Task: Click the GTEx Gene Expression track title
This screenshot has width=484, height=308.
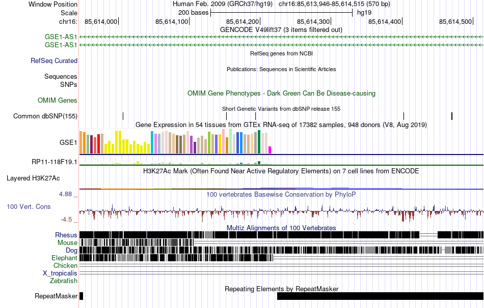Action: 281,125
